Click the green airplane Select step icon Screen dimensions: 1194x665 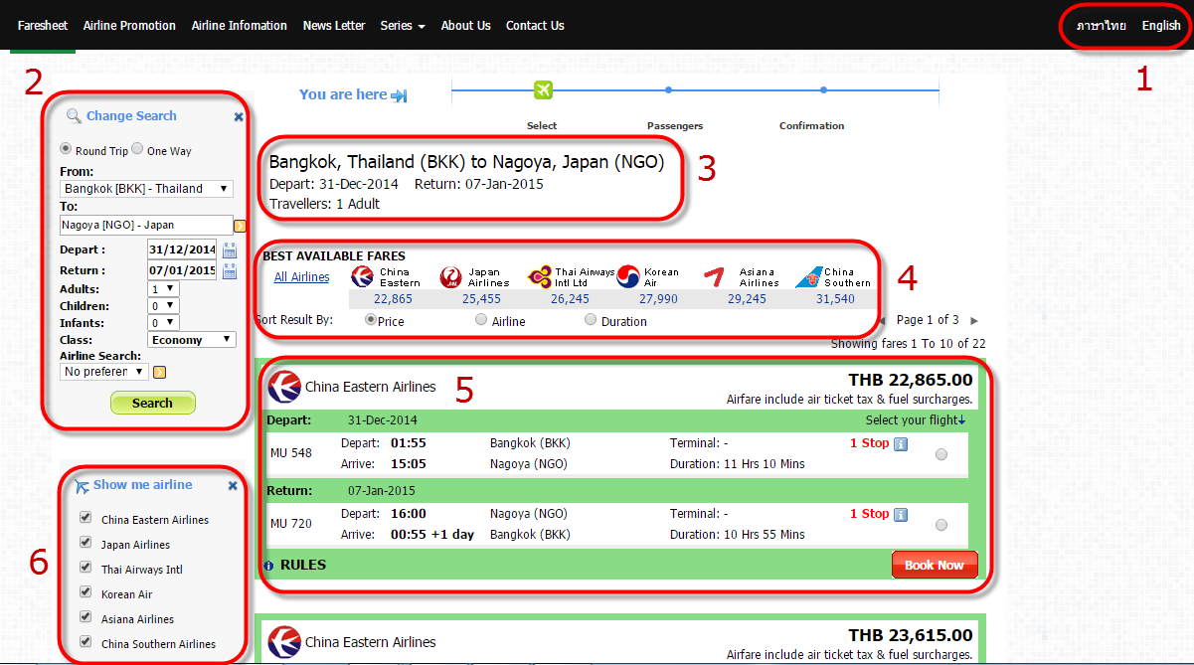[543, 90]
